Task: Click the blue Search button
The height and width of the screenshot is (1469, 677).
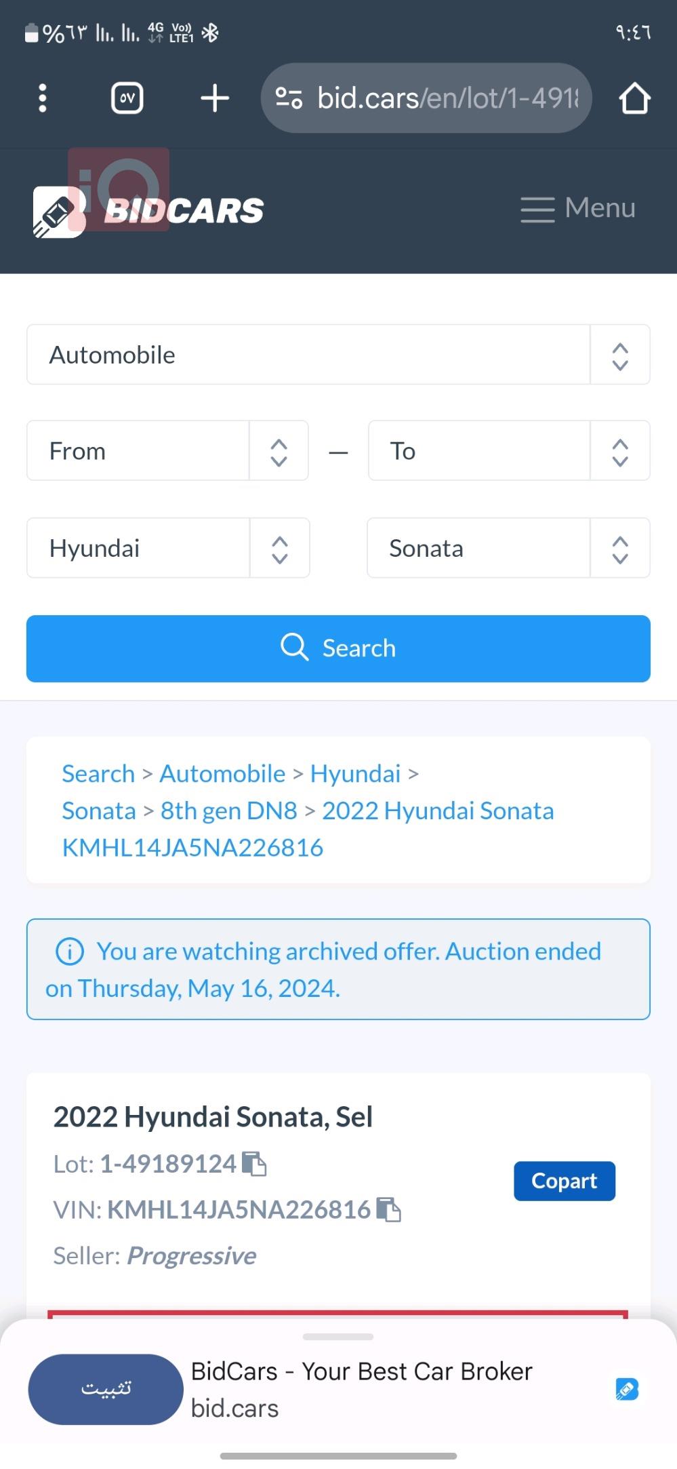Action: click(338, 648)
